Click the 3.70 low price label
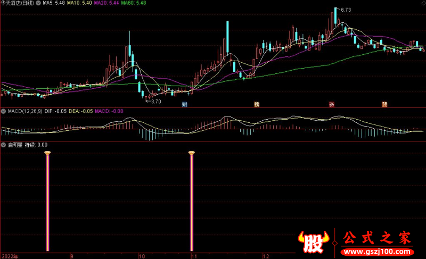This screenshot has width=426, height=259. tap(156, 102)
